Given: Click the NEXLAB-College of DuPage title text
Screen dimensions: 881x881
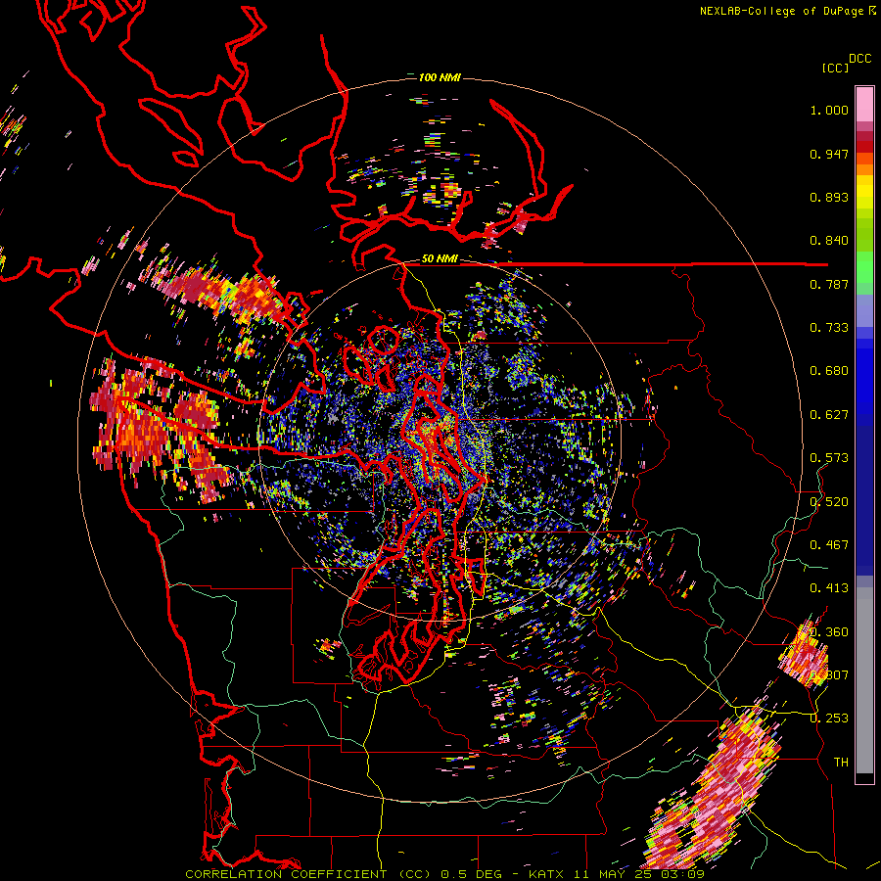Looking at the screenshot, I should 781,11.
